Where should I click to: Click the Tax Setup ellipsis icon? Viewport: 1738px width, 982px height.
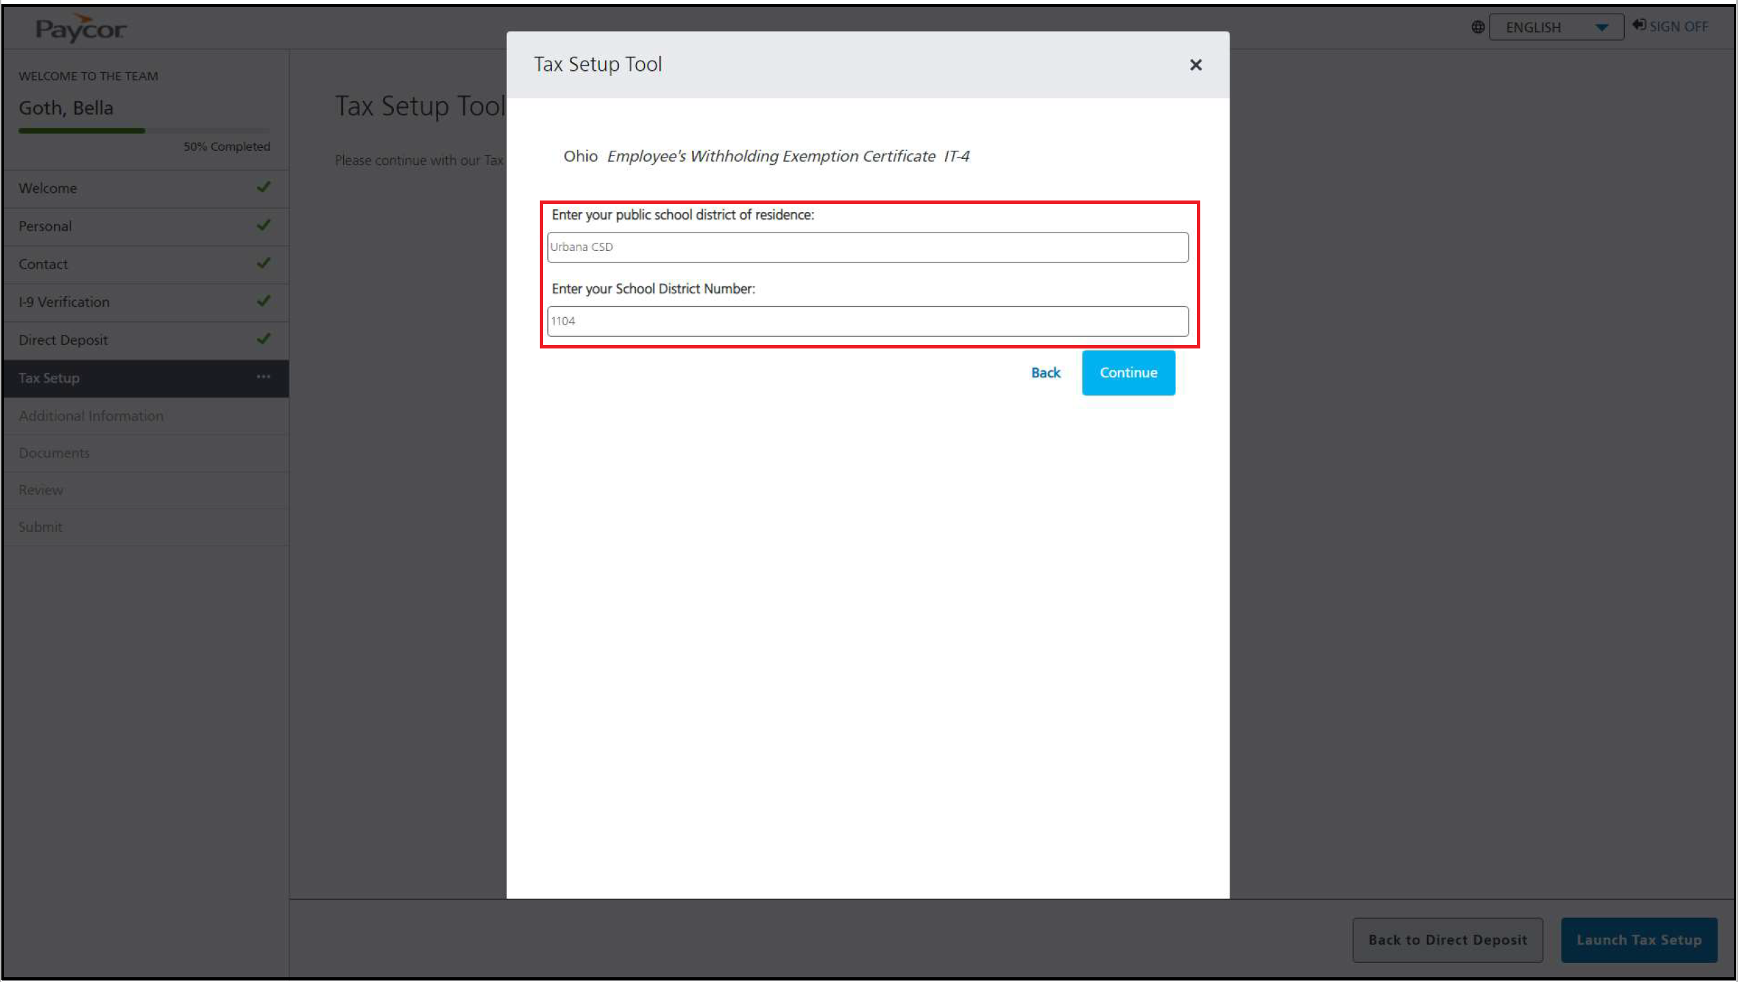[x=263, y=377]
